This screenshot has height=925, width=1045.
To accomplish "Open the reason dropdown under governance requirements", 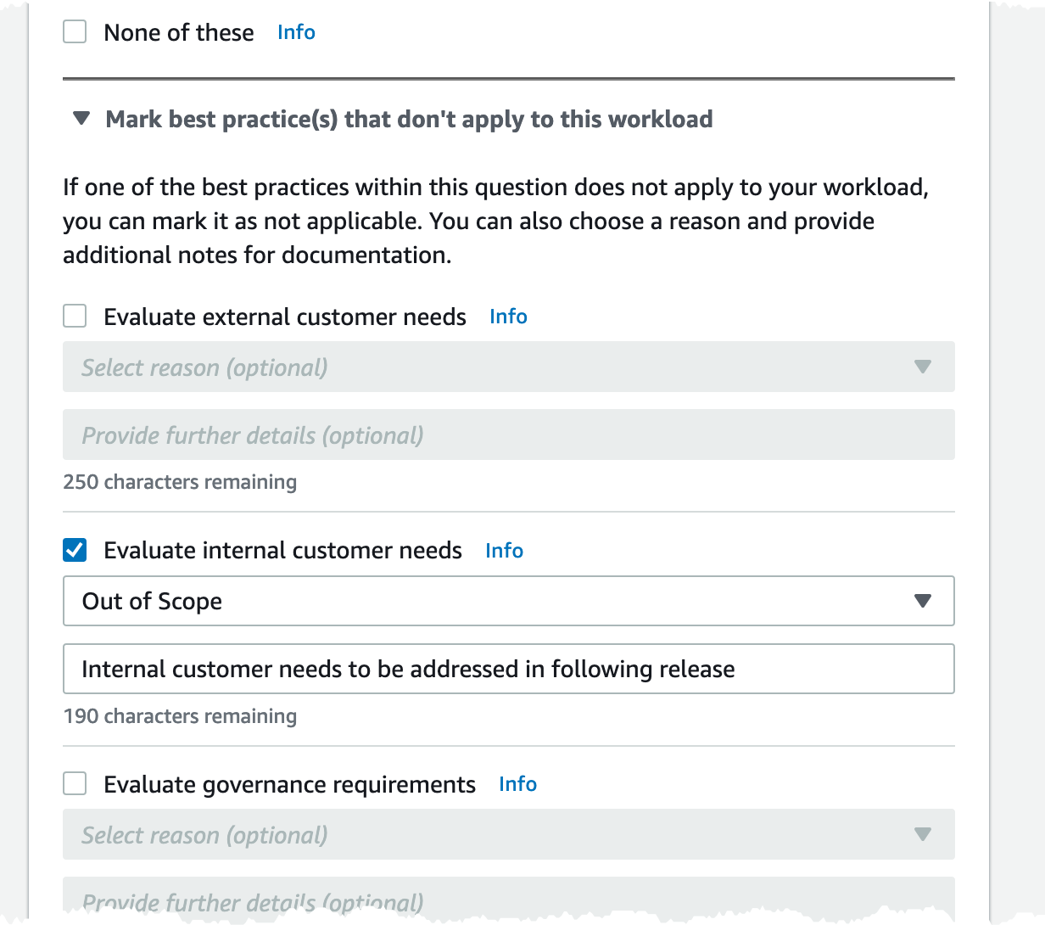I will click(x=492, y=834).
